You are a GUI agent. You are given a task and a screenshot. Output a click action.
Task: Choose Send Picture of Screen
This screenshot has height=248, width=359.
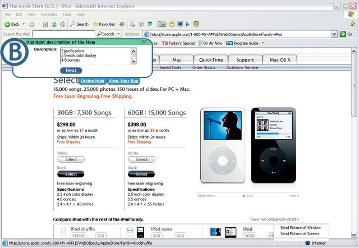click(x=300, y=233)
